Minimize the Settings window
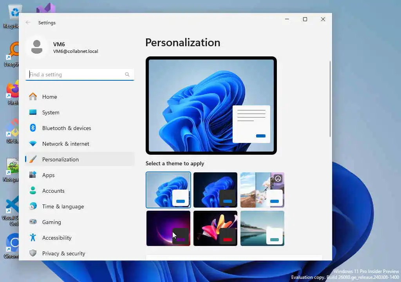Viewport: 401px width, 282px height. tap(287, 19)
